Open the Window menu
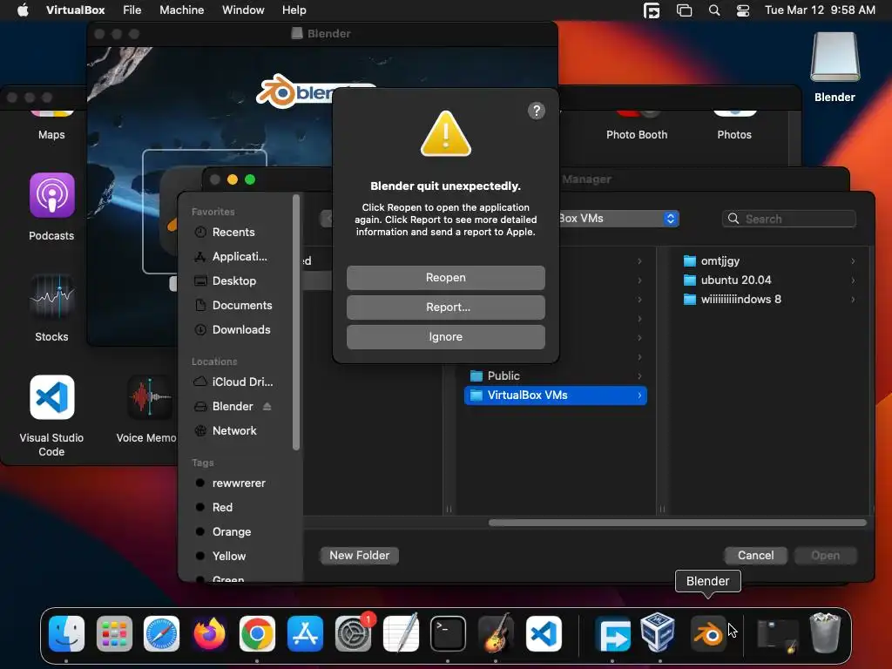892x669 pixels. pos(243,10)
